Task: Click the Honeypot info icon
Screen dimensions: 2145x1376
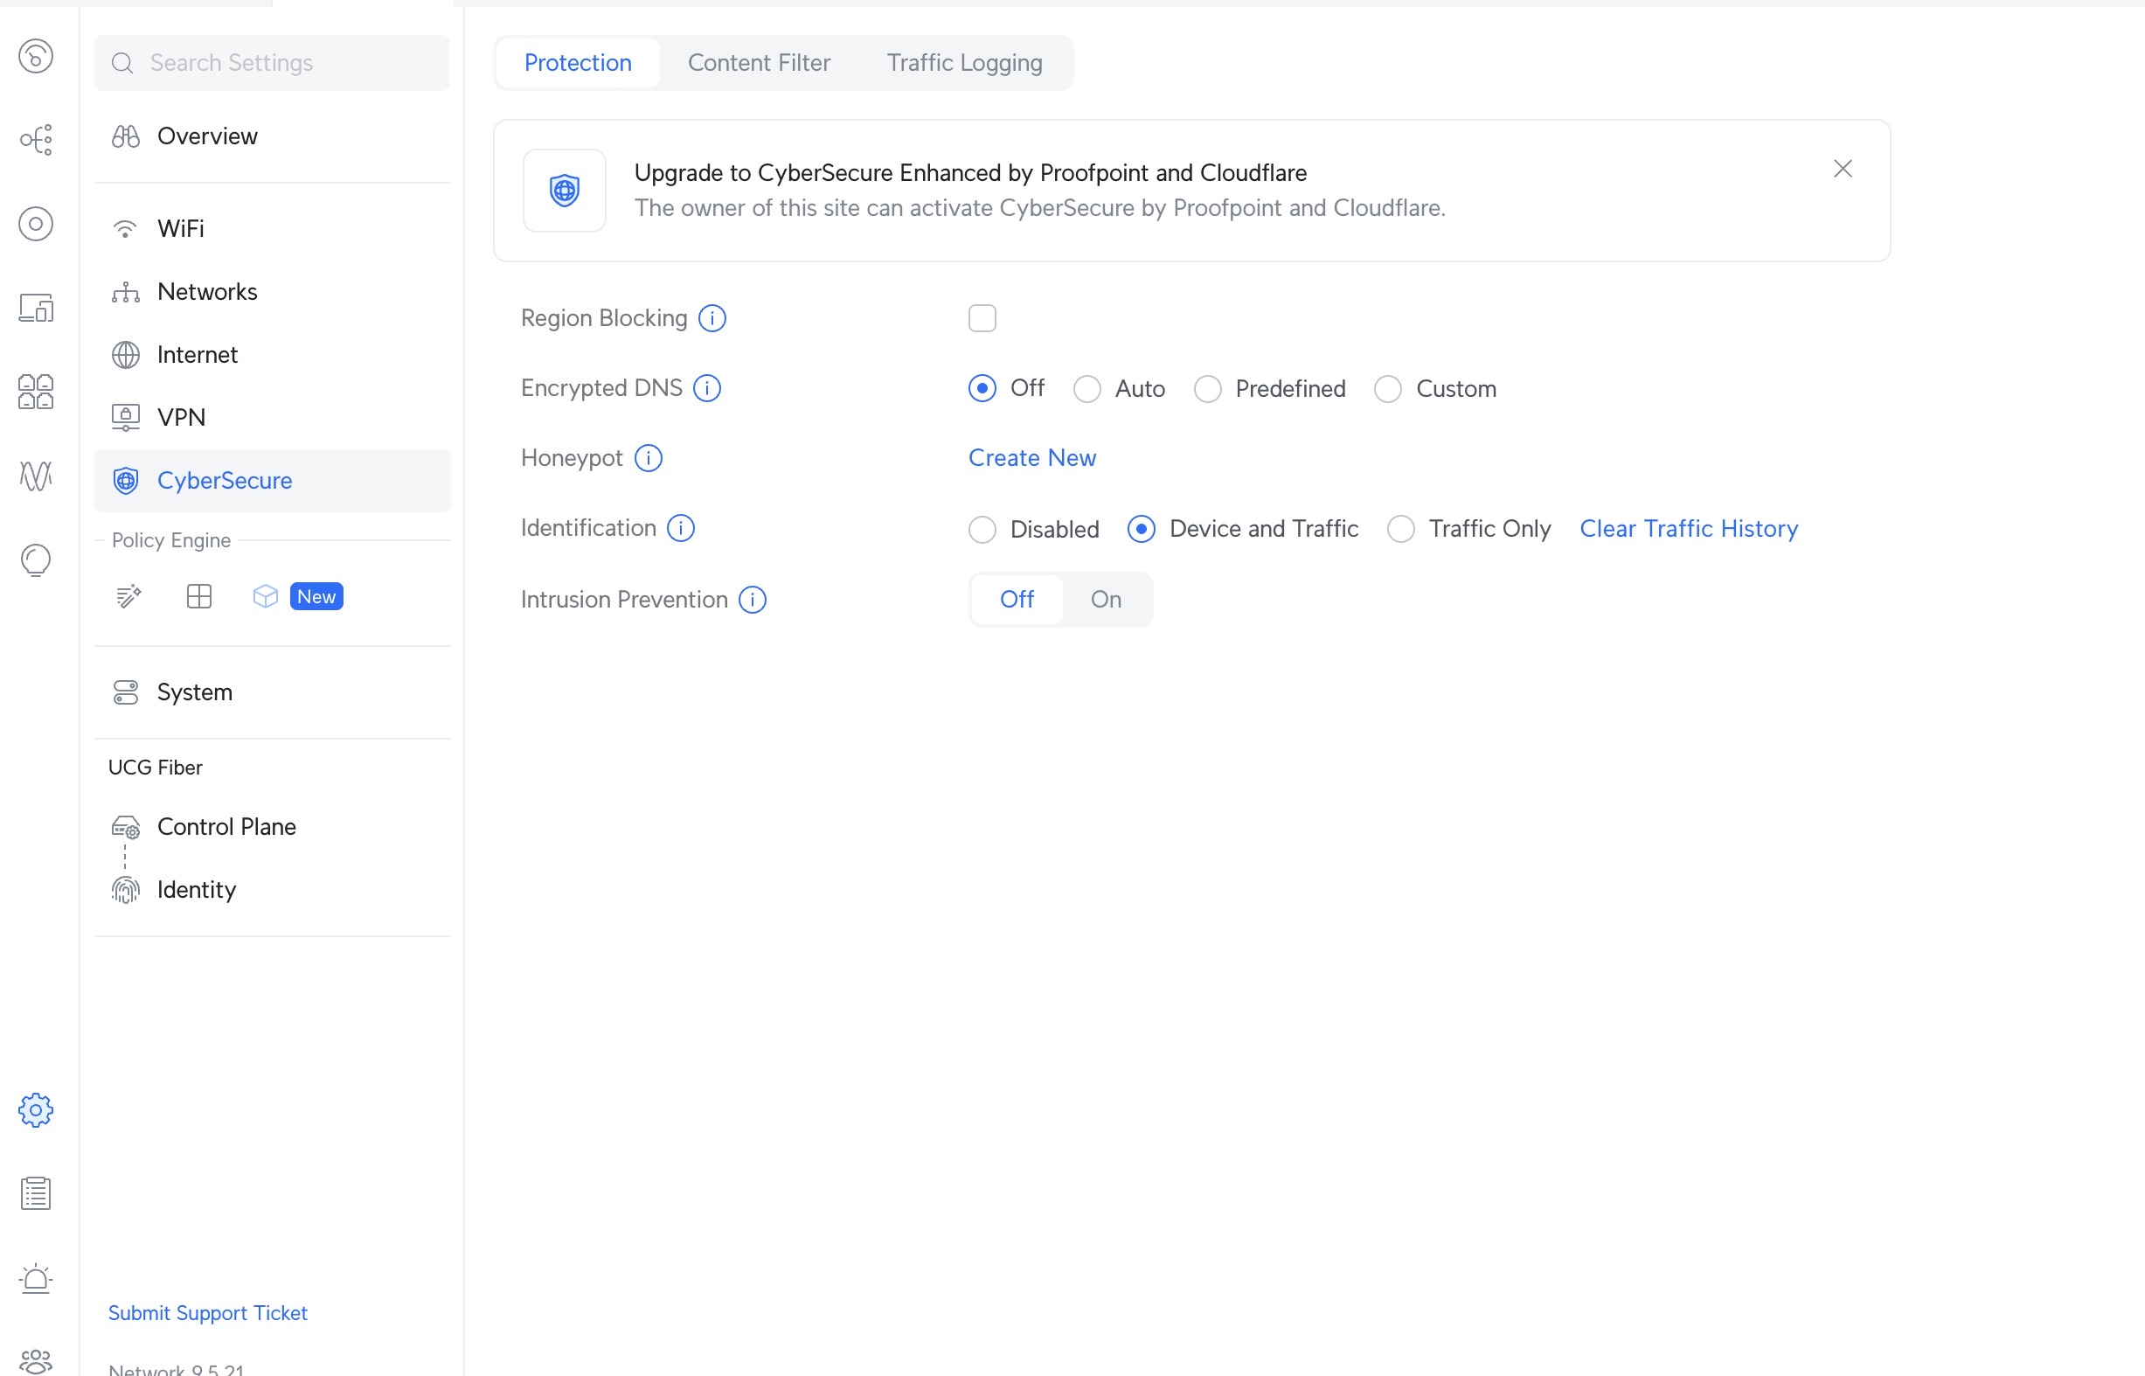Action: pyautogui.click(x=649, y=458)
